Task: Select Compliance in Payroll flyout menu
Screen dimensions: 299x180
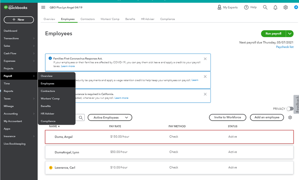Action: tap(57, 121)
